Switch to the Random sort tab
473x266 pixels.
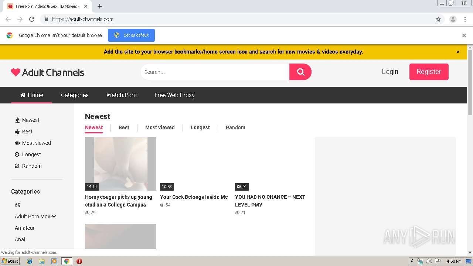(235, 127)
